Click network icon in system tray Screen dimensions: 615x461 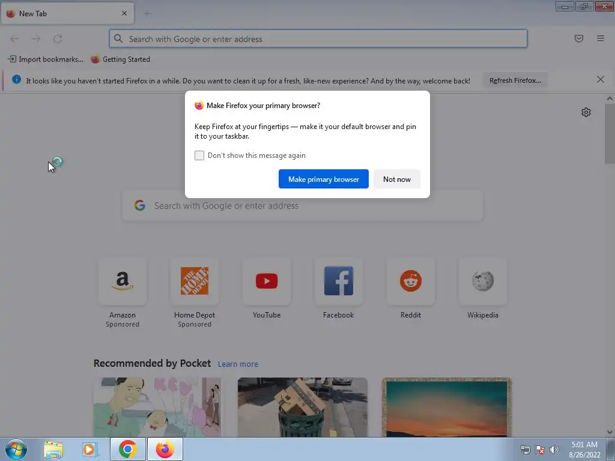(525, 450)
